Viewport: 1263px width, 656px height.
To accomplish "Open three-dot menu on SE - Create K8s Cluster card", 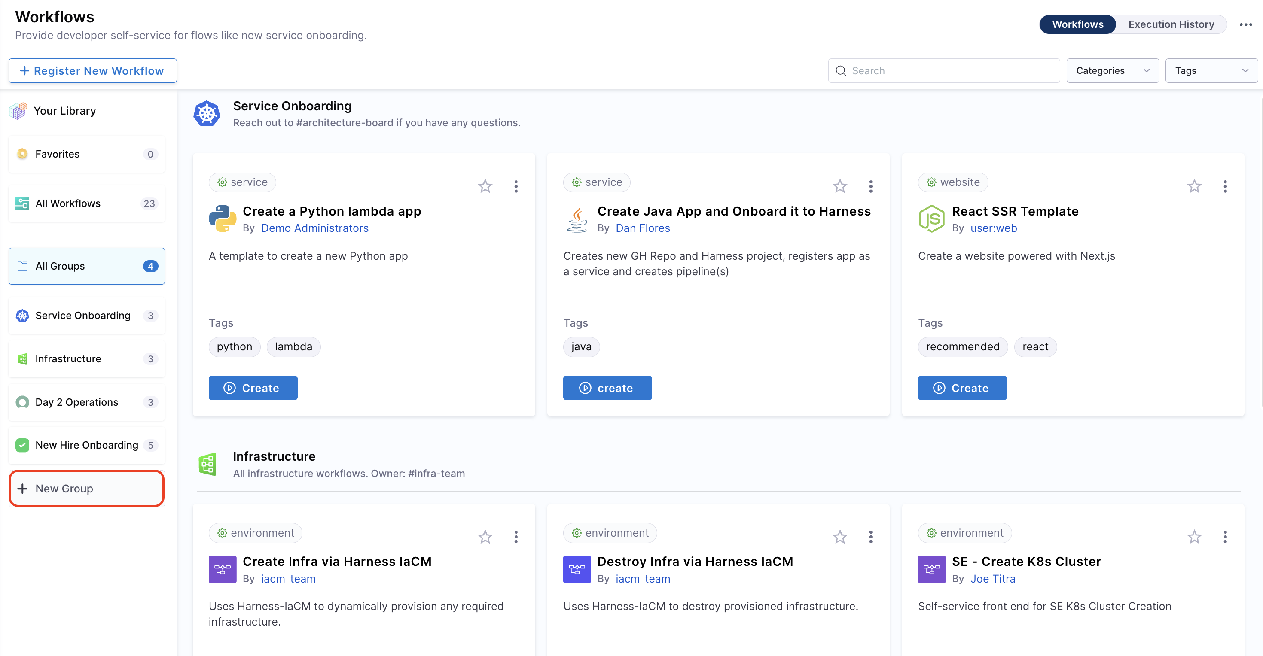I will point(1225,537).
